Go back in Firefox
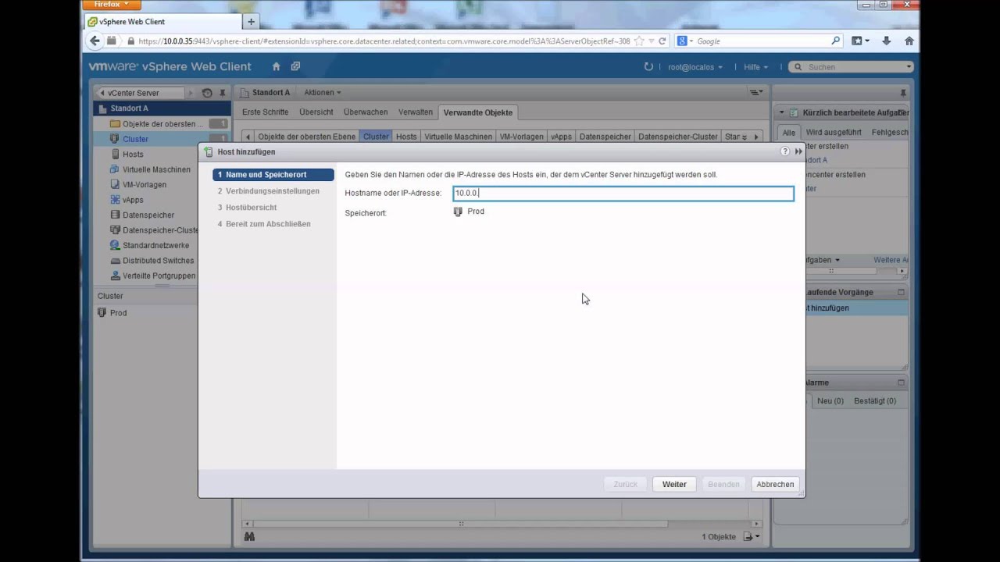 95,41
